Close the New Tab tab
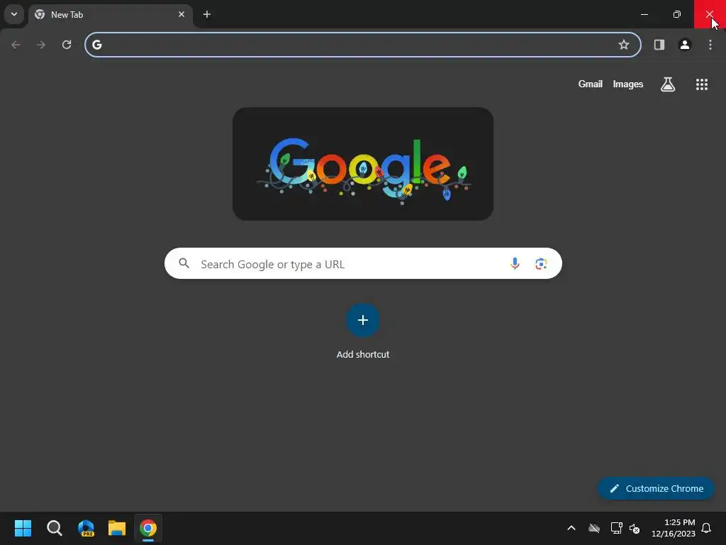This screenshot has width=726, height=545. click(181, 14)
